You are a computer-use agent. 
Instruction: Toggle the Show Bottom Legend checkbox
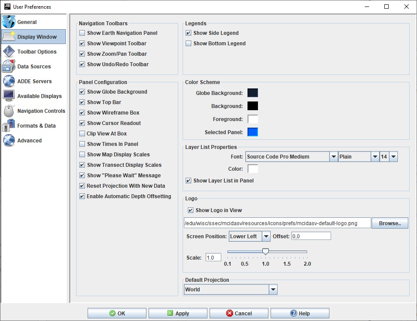coord(189,44)
